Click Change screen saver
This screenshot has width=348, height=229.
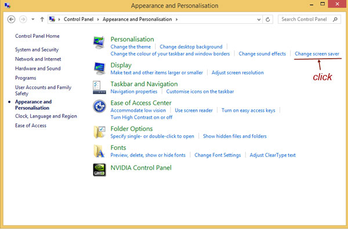(317, 54)
